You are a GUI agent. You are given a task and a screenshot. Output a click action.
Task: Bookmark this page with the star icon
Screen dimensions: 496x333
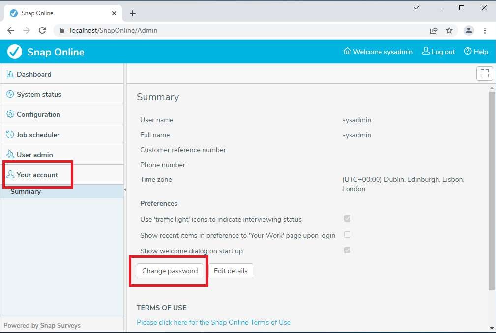449,30
